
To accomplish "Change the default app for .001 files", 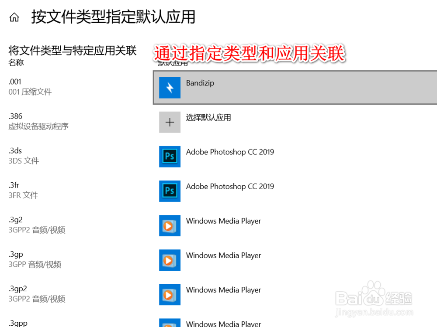I will pos(262,88).
